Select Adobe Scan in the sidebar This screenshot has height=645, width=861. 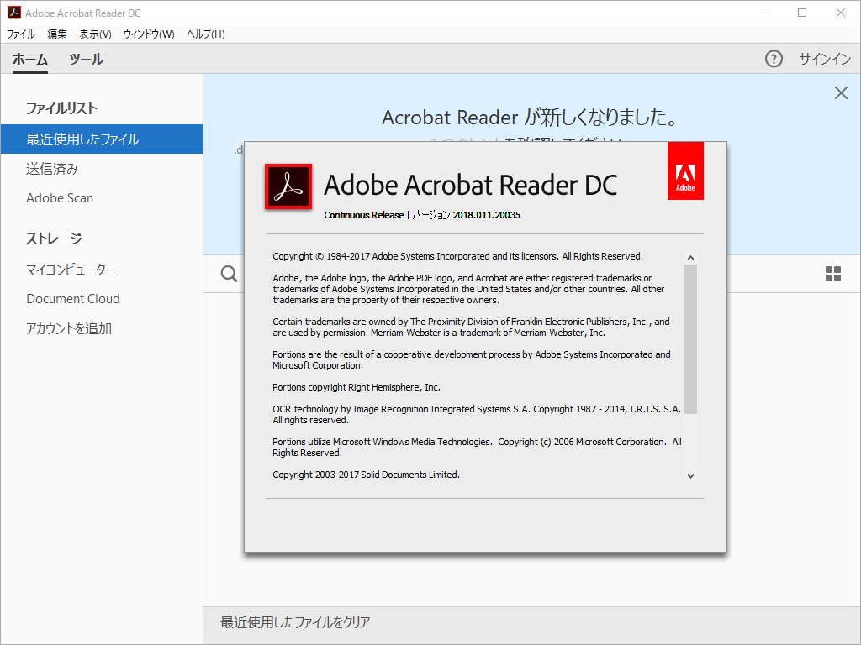pos(59,197)
